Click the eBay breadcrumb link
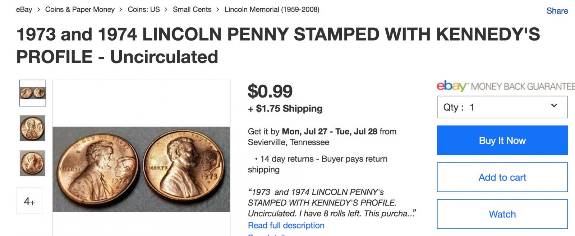 pyautogui.click(x=24, y=10)
